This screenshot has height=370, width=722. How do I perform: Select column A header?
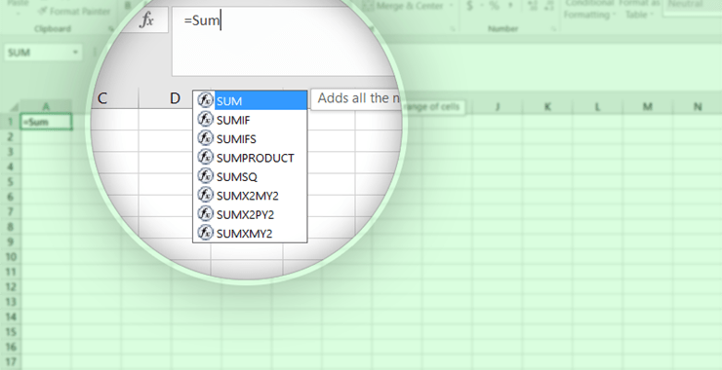(47, 107)
